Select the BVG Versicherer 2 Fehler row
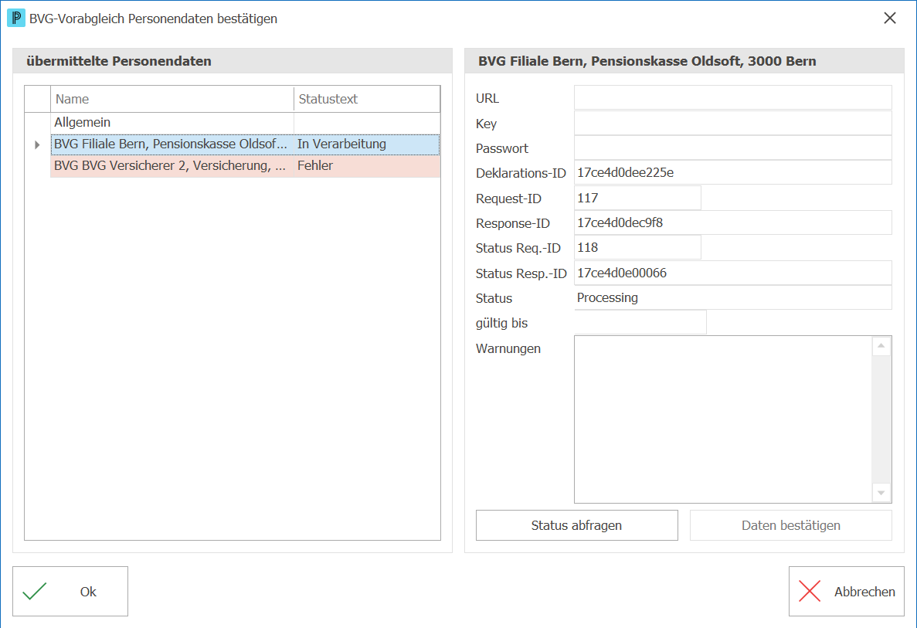This screenshot has height=628, width=917. pyautogui.click(x=246, y=166)
